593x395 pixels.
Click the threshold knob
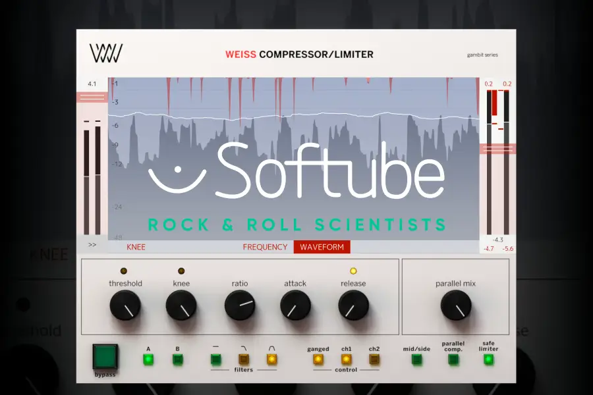tap(125, 306)
